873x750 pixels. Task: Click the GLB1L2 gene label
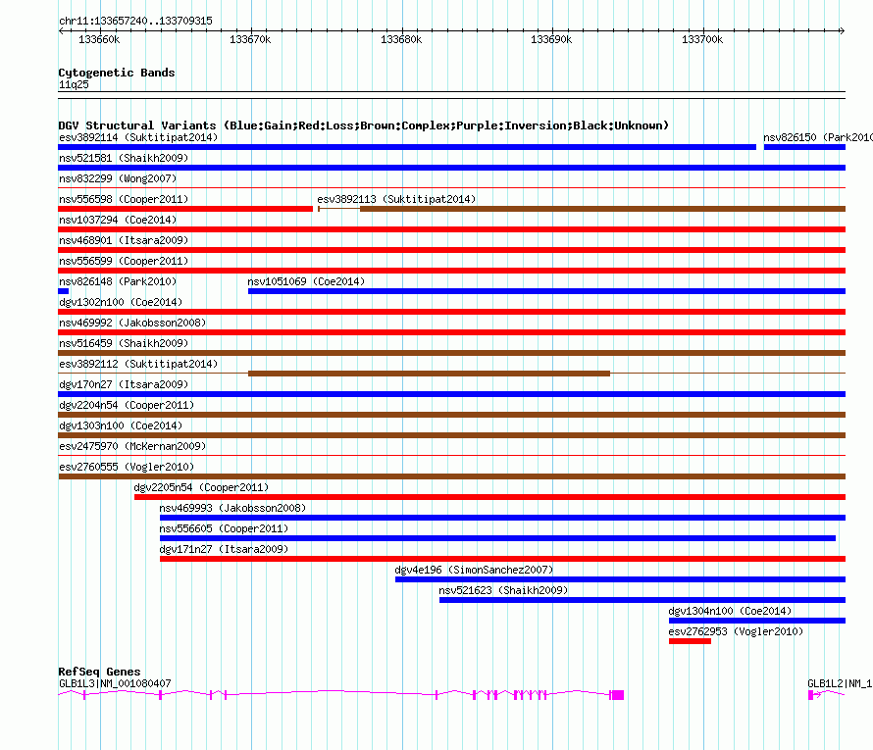(x=840, y=683)
